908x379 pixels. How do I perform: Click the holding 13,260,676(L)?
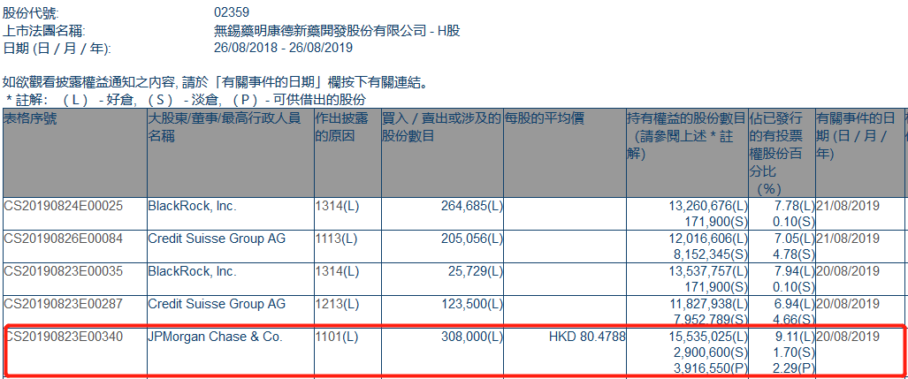point(706,206)
